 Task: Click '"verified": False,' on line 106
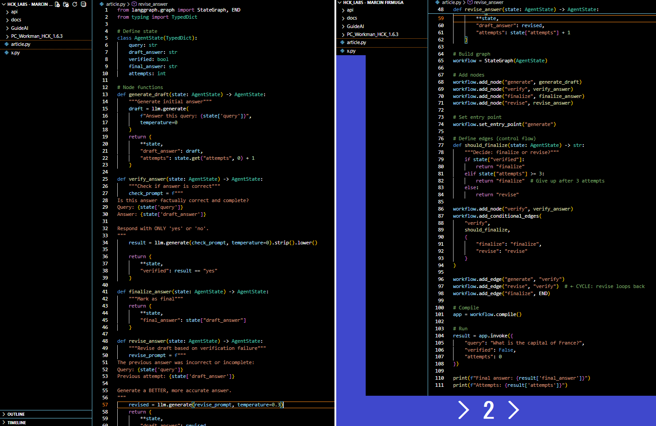pos(490,350)
